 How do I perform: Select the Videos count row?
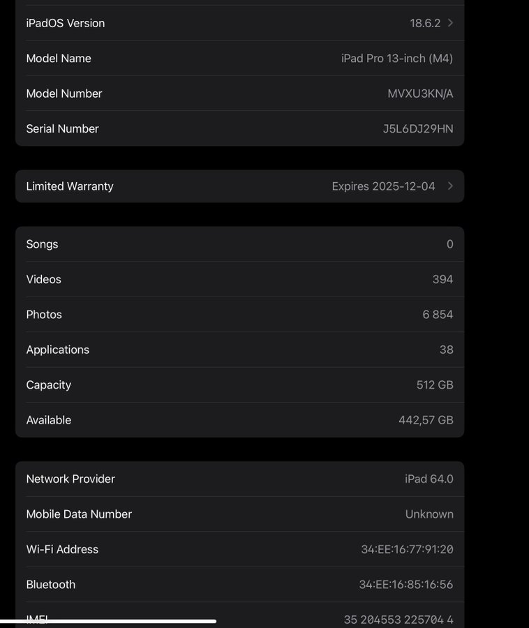(239, 279)
